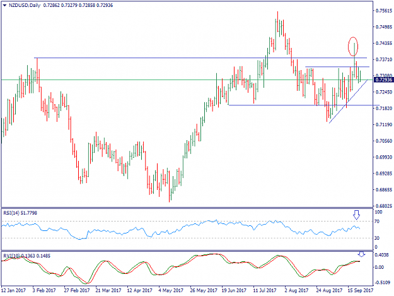The width and height of the screenshot is (394, 296).
Task: Click the RSI scale value 100
Action: pos(378,212)
